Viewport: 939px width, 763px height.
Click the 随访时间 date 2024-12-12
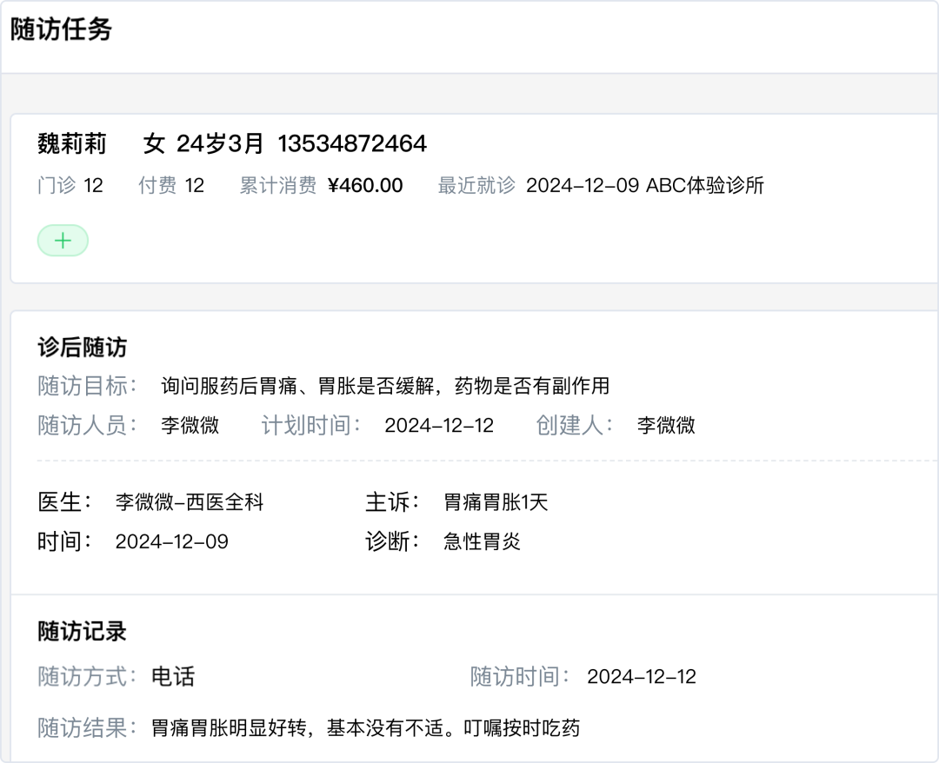[642, 676]
